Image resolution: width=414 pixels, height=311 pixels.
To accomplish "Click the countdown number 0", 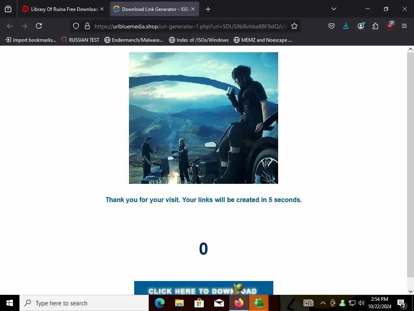I will (203, 249).
